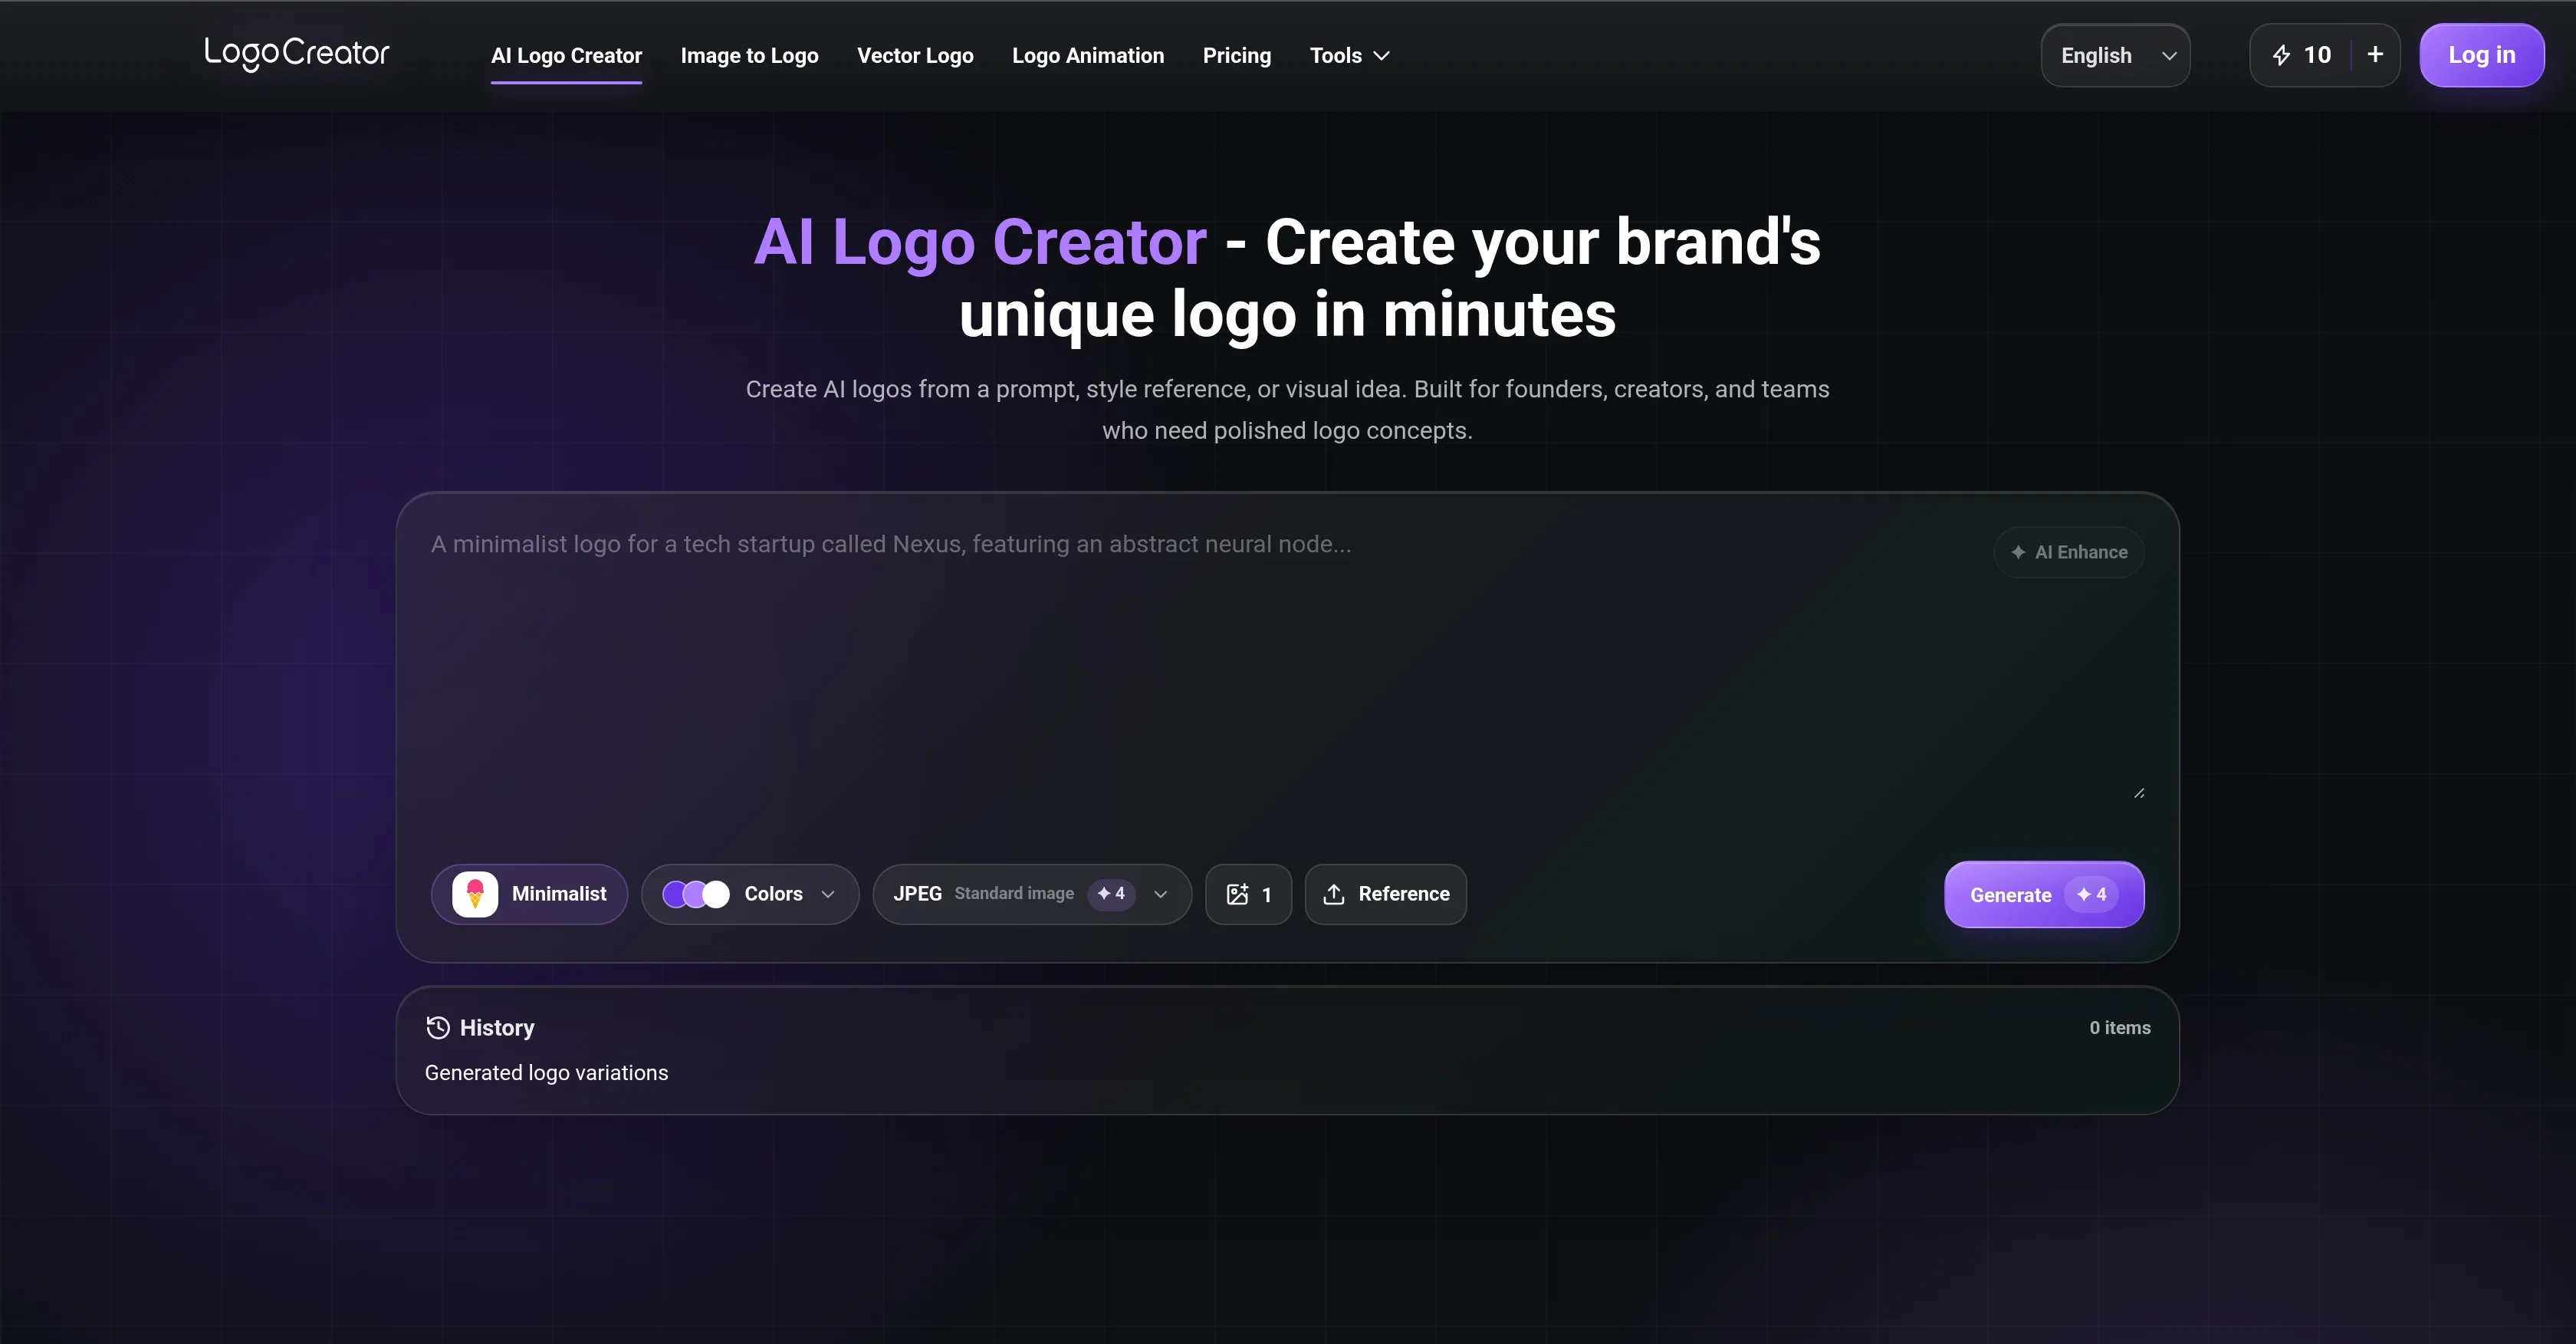Expand the Tools menu chevron
Viewport: 2576px width, 1344px height.
pos(1381,56)
